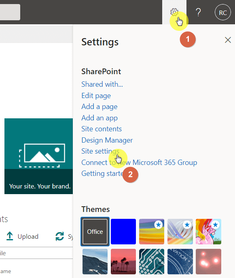This screenshot has width=235, height=278.
Task: Click the Upload button in documents toolbar
Action: (22, 236)
